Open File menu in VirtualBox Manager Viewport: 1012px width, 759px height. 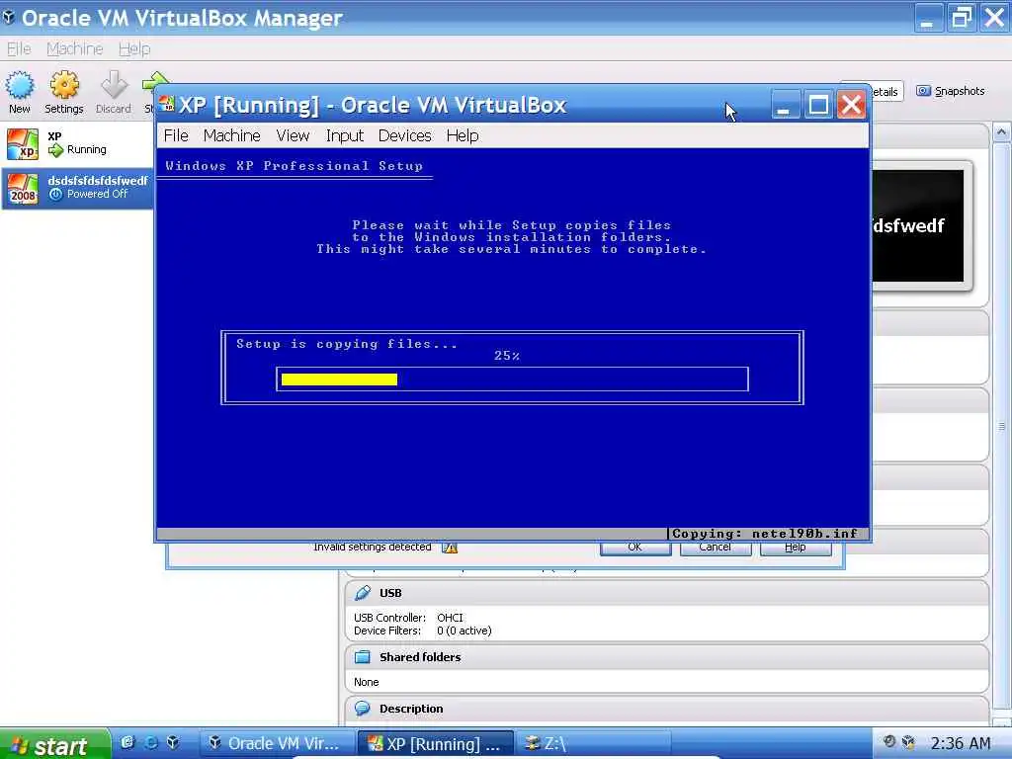(19, 48)
